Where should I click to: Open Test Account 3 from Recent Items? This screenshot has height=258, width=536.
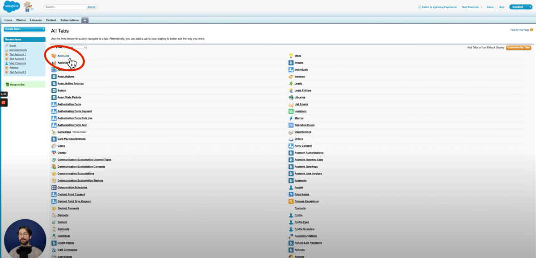(x=18, y=72)
